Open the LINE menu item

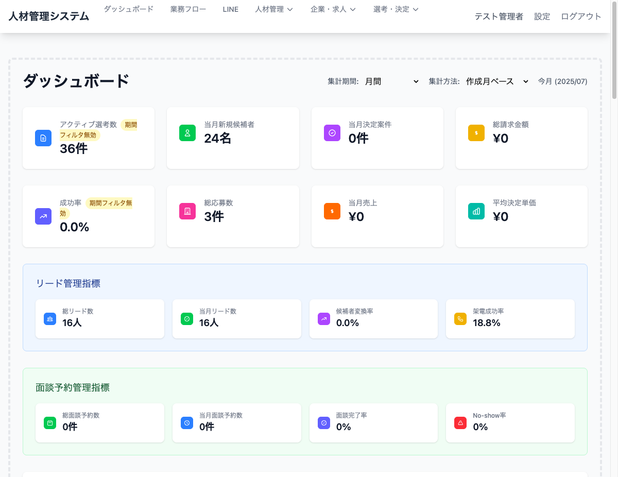pos(230,9)
